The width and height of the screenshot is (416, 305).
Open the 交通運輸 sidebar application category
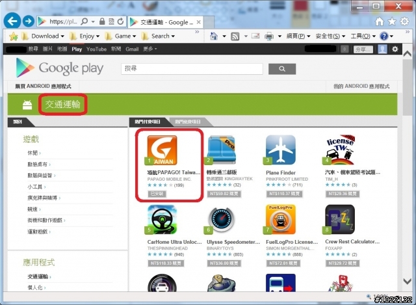click(39, 276)
